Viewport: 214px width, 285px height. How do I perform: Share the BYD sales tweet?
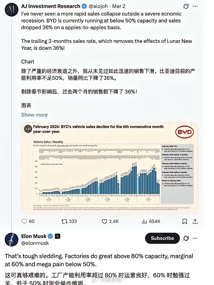coord(195,221)
